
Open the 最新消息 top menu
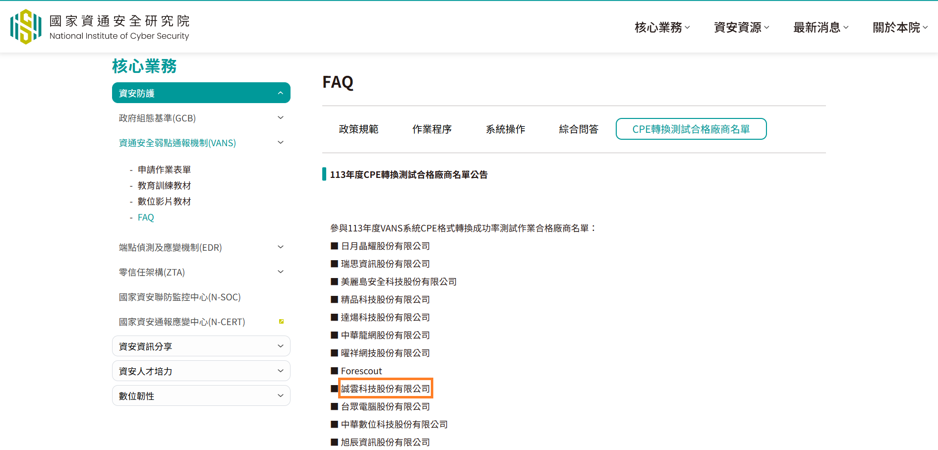[821, 27]
